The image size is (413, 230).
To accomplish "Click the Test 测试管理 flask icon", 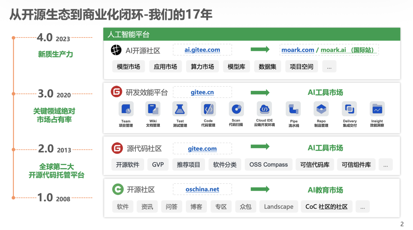I will 180,109.
